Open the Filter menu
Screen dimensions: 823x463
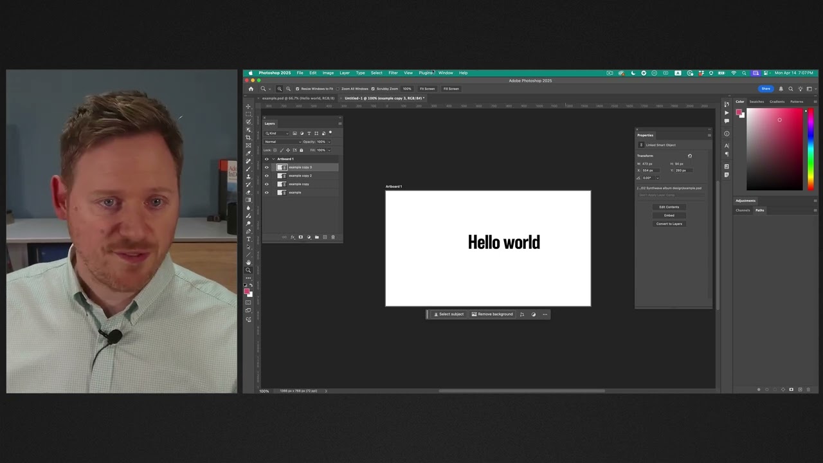coord(393,73)
